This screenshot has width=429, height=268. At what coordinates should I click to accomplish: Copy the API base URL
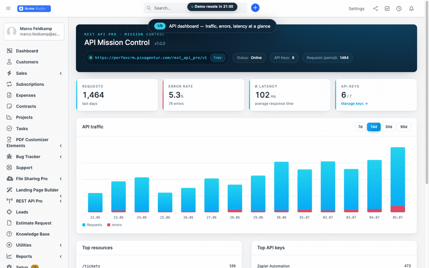218,58
